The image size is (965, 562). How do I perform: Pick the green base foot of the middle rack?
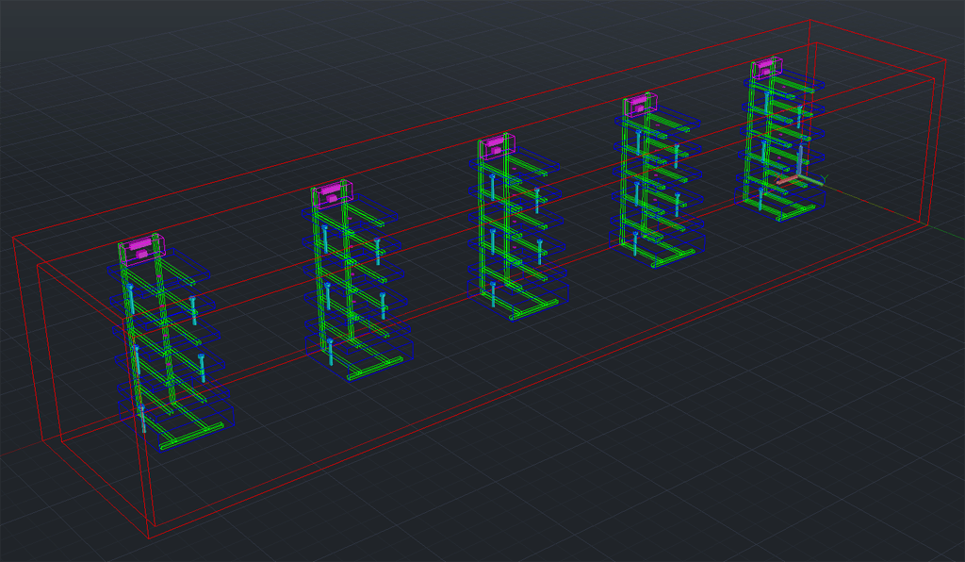coord(535,310)
